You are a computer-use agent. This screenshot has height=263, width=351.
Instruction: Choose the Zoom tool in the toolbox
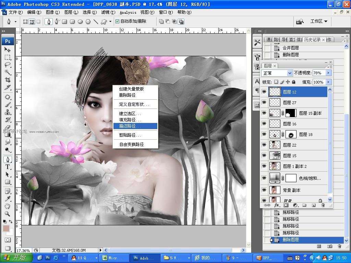point(8,214)
